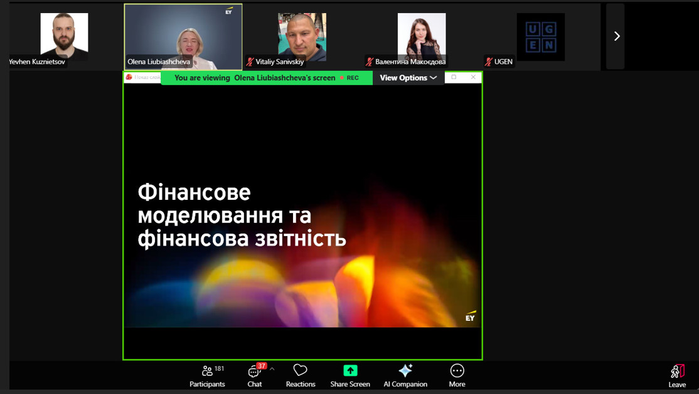Viewport: 699px width, 394px height.
Task: Select Olena Liubiashcheva's video tile
Action: click(183, 36)
